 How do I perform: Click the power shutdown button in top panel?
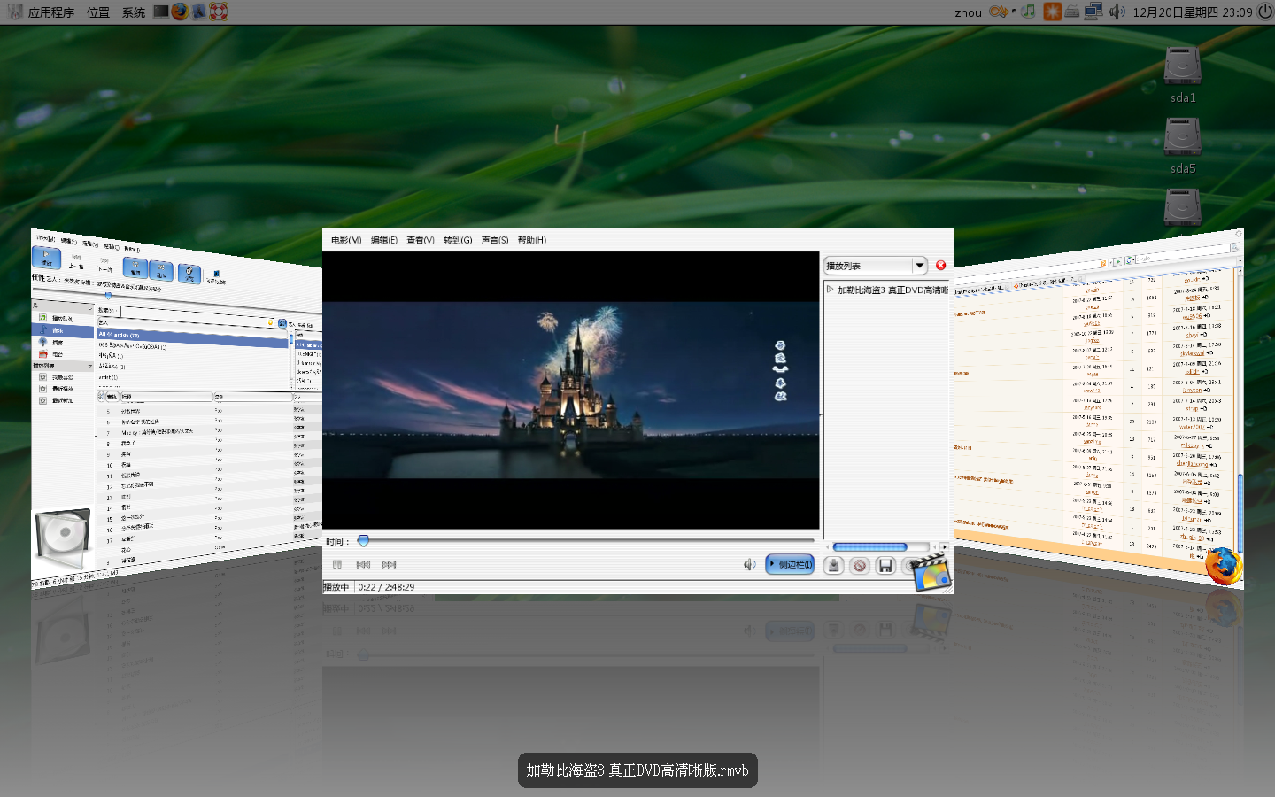(x=1264, y=12)
